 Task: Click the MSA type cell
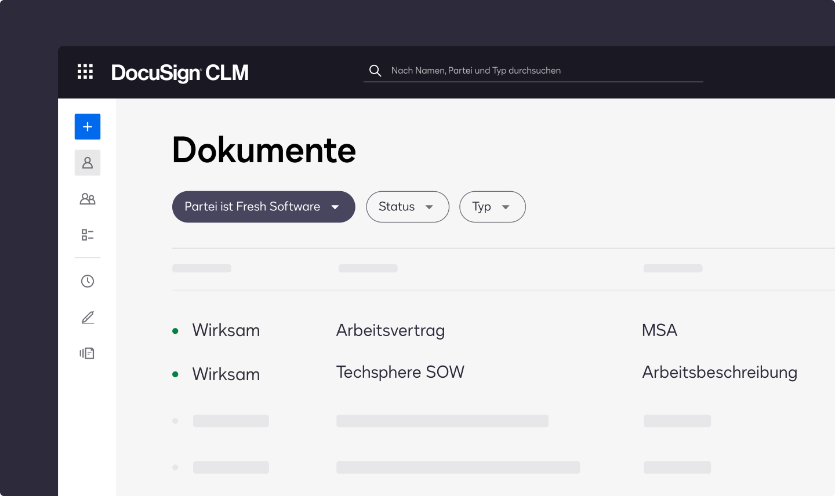[659, 330]
